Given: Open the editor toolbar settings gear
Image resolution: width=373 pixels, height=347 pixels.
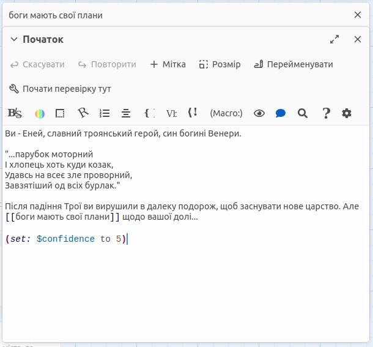Looking at the screenshot, I should 347,113.
